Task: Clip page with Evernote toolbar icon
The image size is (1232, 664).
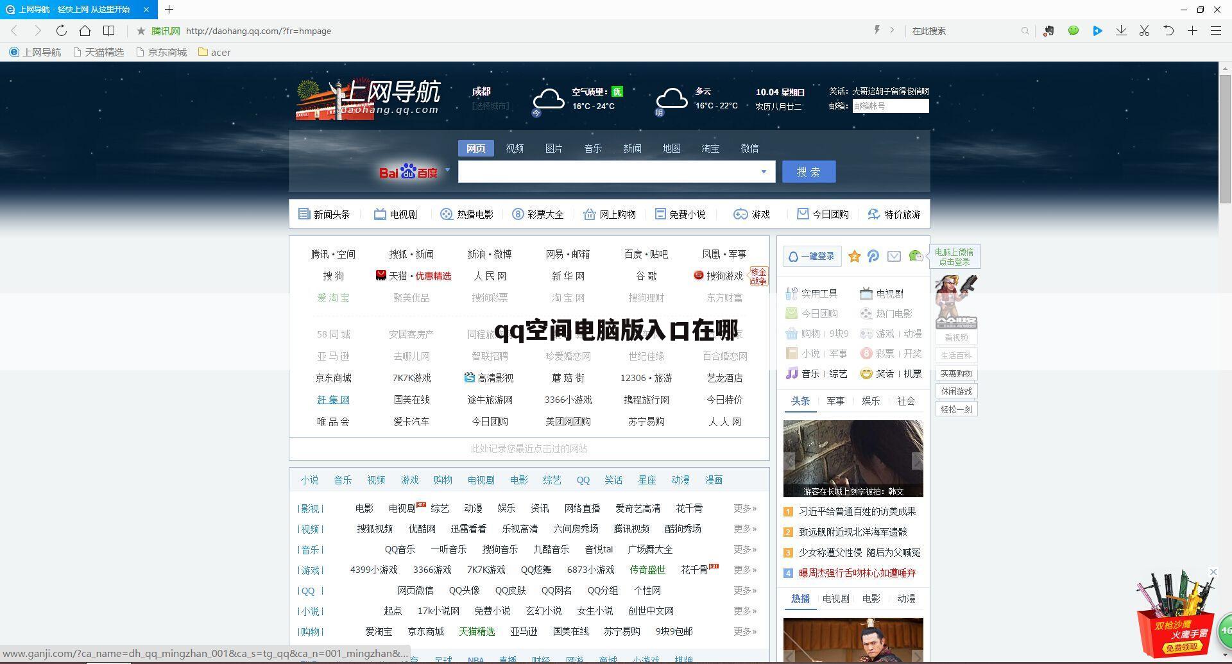Action: (x=1049, y=30)
